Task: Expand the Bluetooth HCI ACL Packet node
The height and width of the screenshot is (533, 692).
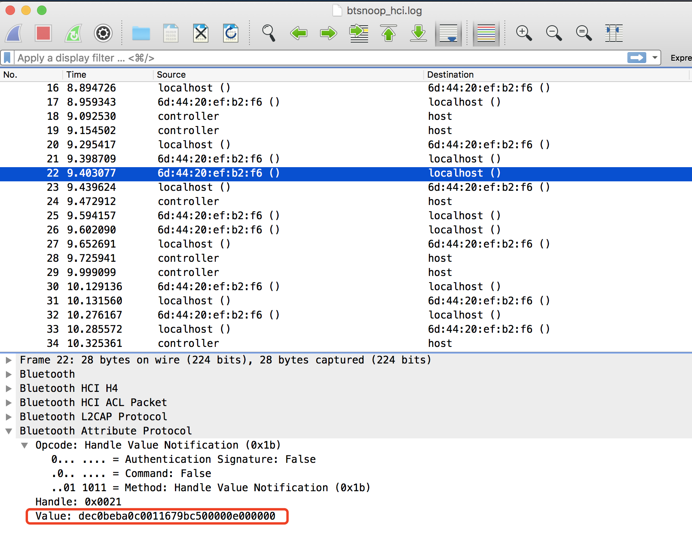Action: point(8,403)
